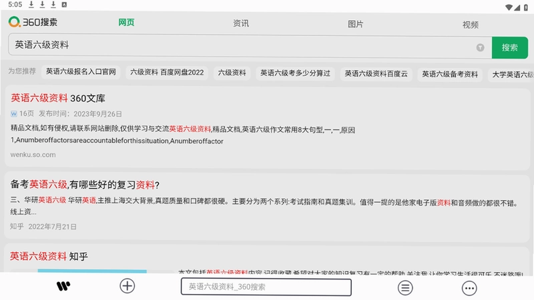Select the suggestion chip 六级资料
The image size is (534, 300).
tap(232, 73)
